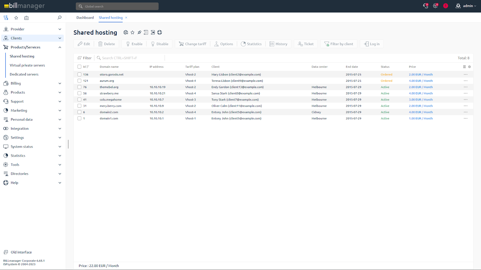Screen dimensions: 481x270
Task: Click the Statistics toolbar button
Action: click(x=251, y=44)
